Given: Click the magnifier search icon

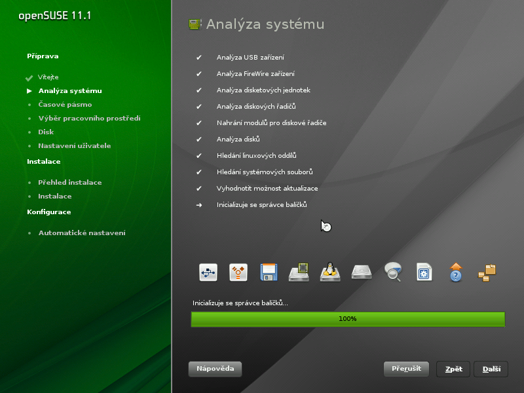Looking at the screenshot, I should [393, 272].
